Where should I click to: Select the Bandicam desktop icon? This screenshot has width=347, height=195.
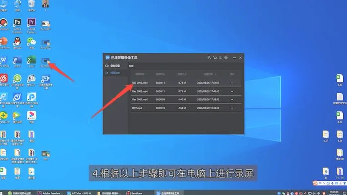click(x=4, y=24)
